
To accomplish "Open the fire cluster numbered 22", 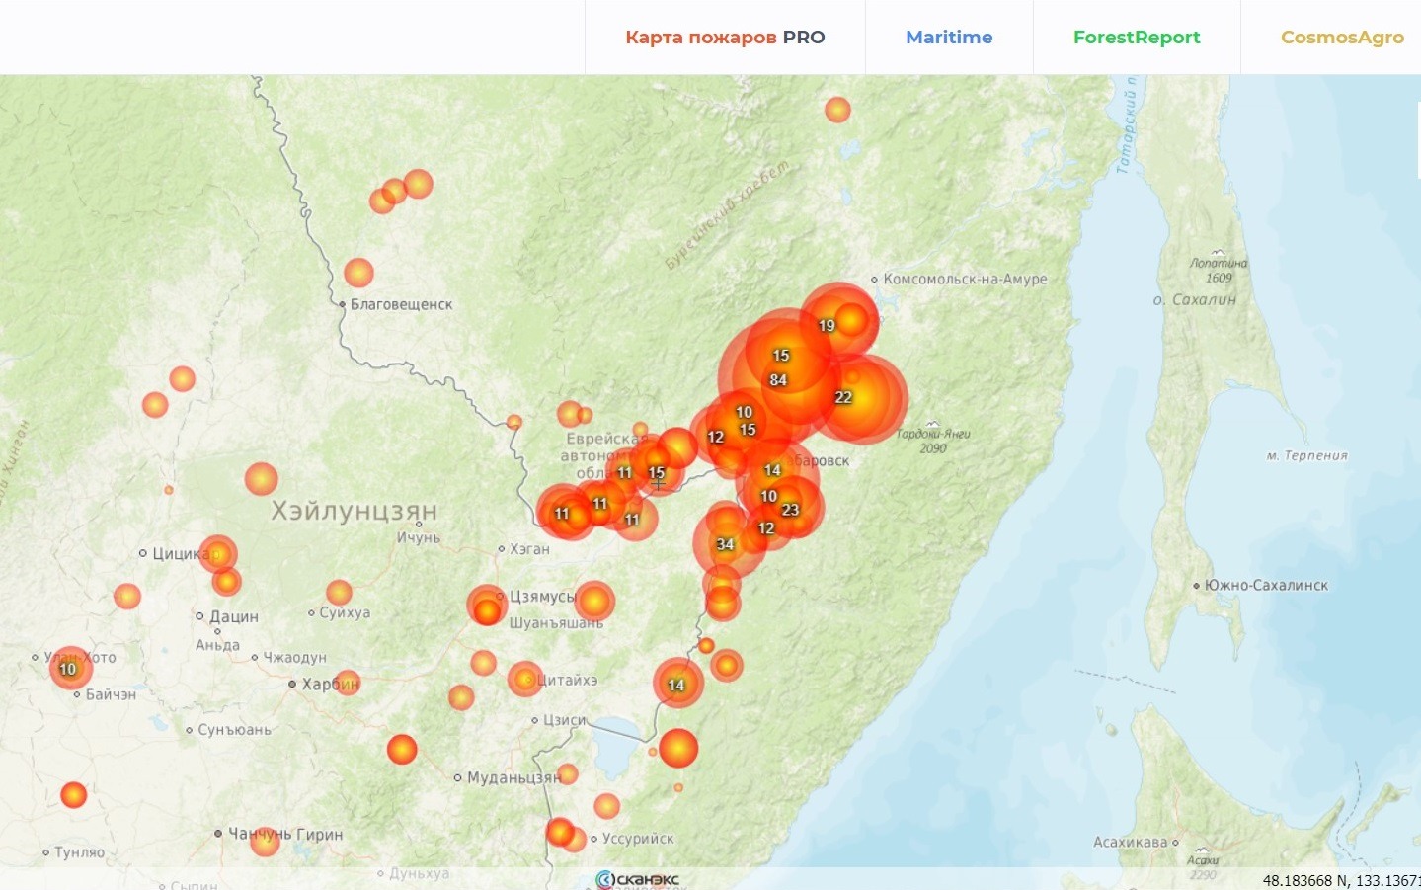I will (x=843, y=397).
